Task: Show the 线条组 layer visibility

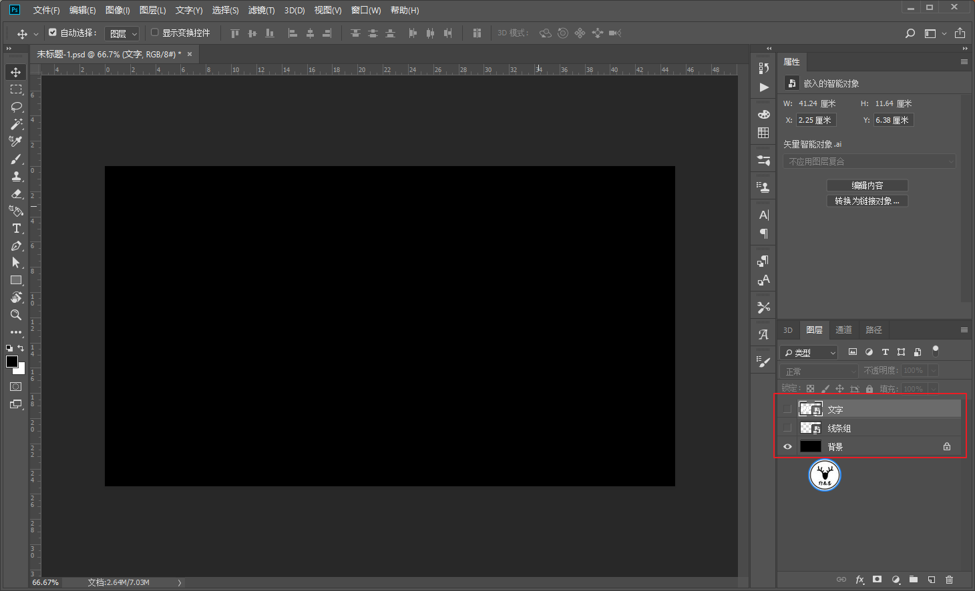Action: click(787, 428)
